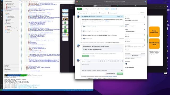Insert a link via comment toolbar icon

108,61
